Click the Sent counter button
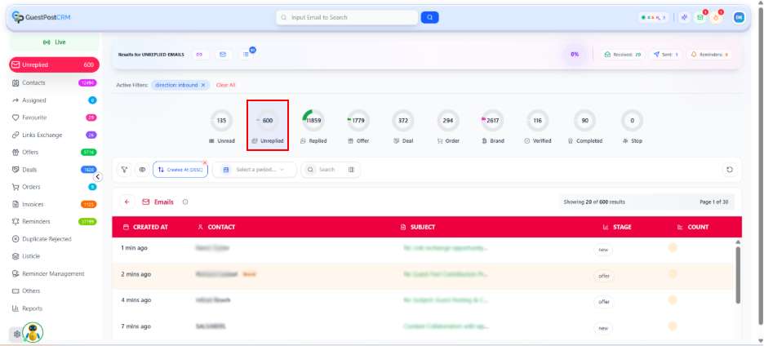The image size is (764, 346). (x=666, y=55)
